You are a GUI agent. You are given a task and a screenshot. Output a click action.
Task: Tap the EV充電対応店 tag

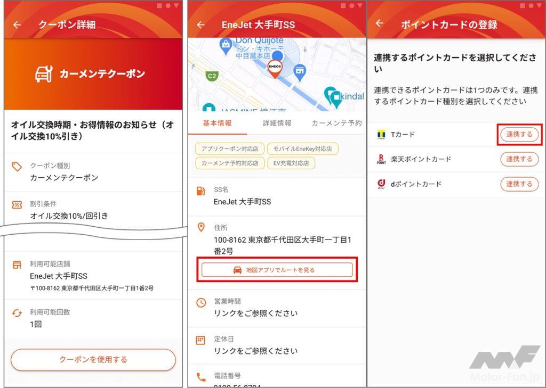coord(291,163)
